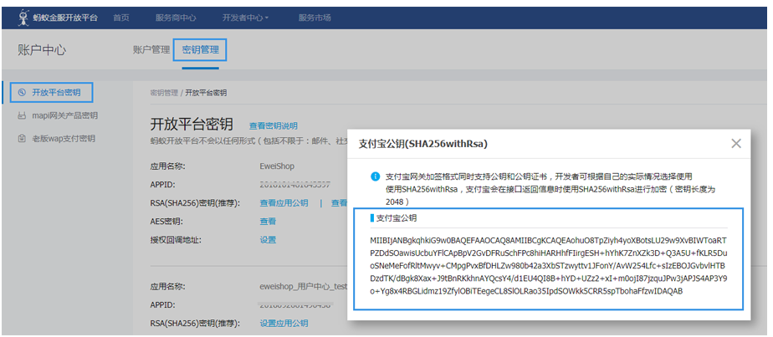The height and width of the screenshot is (337, 773).
Task: Click the 蚂蚁金服开放平台 brand text
Action: (65, 18)
